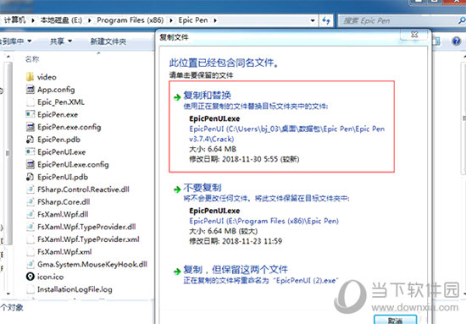Screen dimensions: 466x324
Task: Select the FsXaml.Wpf.TypeProvider.dll file icon
Action: tap(30, 227)
